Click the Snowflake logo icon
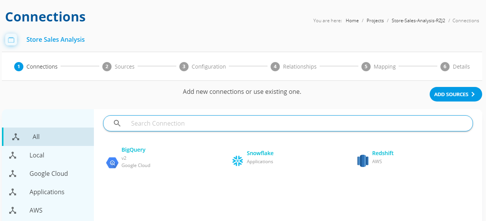This screenshot has height=221, width=486. coord(238,161)
